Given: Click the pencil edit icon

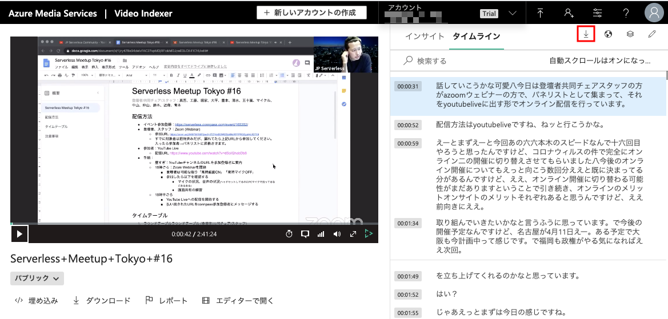Looking at the screenshot, I should (652, 34).
